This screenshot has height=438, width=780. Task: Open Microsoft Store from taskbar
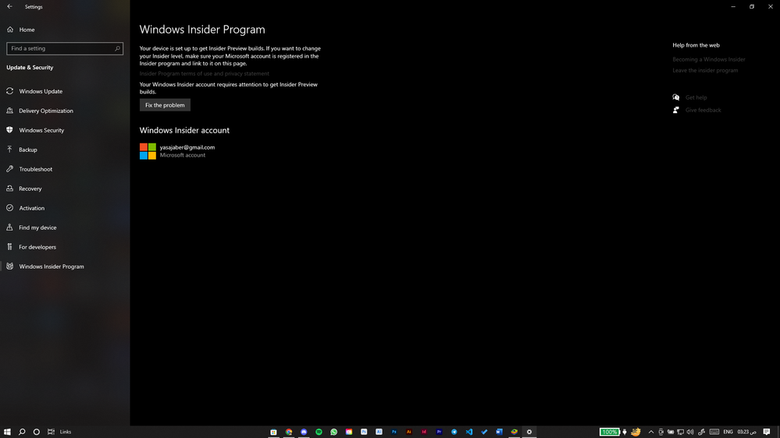(273, 432)
